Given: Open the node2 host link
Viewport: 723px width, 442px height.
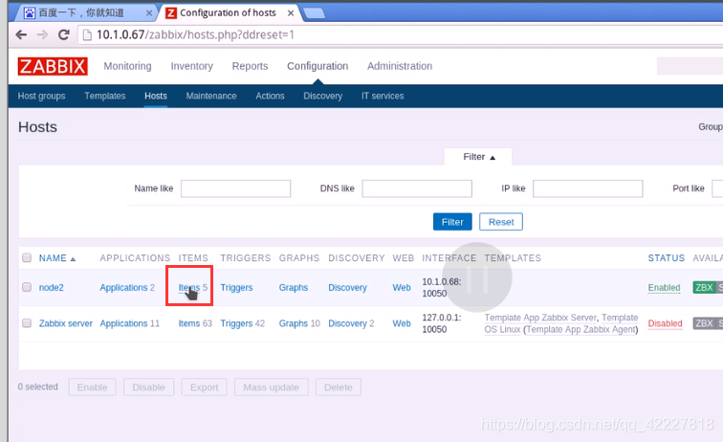Looking at the screenshot, I should pos(52,287).
